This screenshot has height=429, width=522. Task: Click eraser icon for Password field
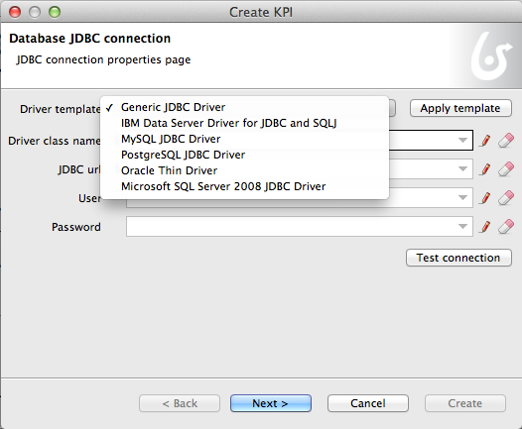(x=506, y=227)
